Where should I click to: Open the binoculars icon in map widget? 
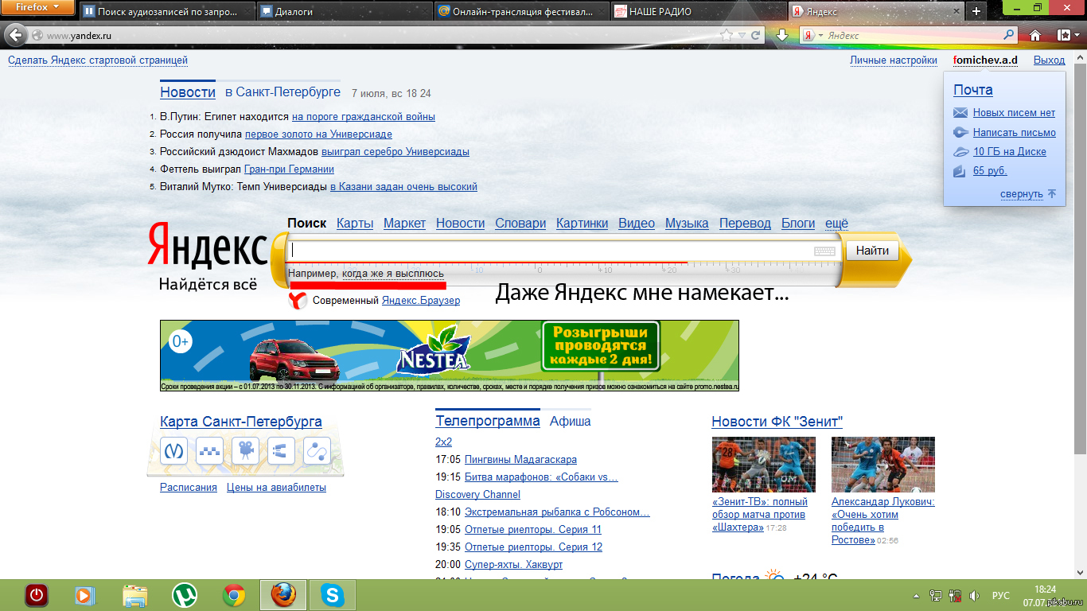point(281,451)
